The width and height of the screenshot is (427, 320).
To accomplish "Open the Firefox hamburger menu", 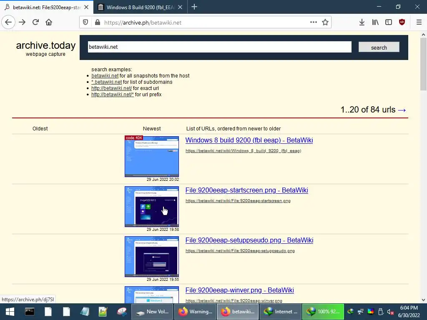I will coord(419,22).
